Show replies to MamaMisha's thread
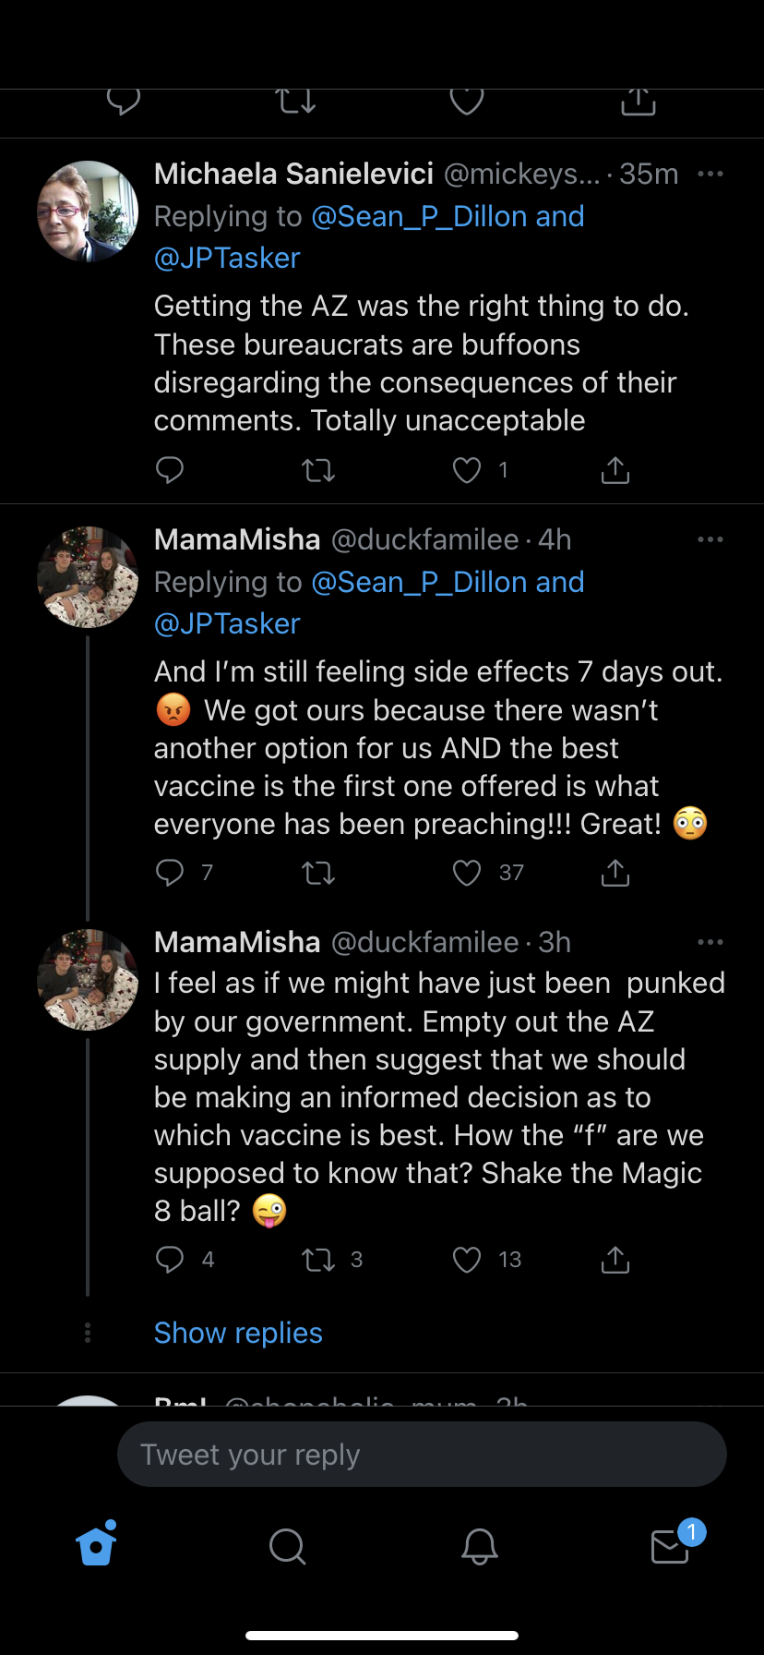Screen dimensions: 764x1655 point(238,1333)
